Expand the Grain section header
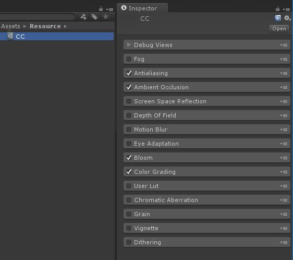This screenshot has width=293, height=260. 206,214
